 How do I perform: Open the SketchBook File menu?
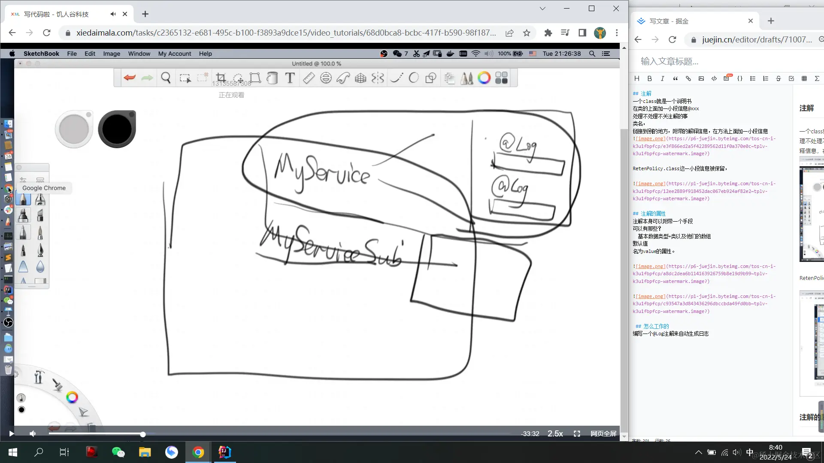(72, 54)
